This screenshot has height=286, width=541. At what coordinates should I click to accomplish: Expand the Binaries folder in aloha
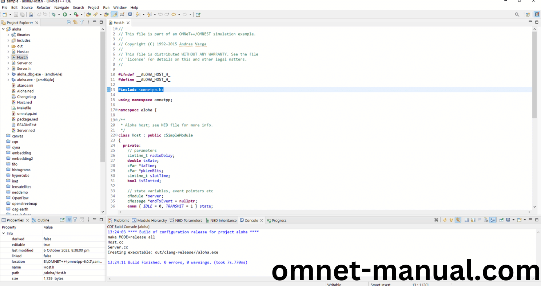[x=8, y=35]
